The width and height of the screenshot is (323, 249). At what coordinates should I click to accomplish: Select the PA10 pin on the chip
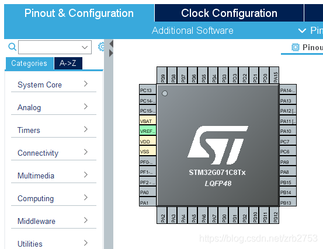(288, 131)
